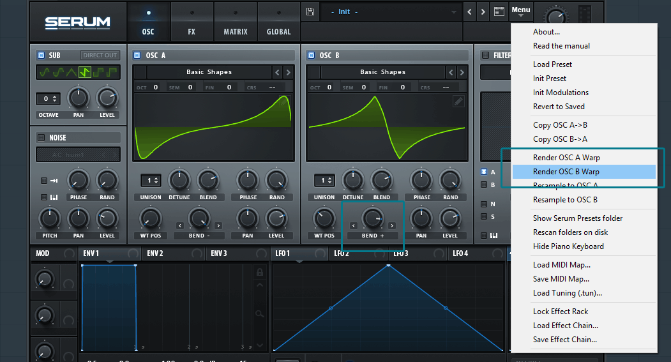Adjust the OSC B BEND + warp knob
This screenshot has height=362, width=671.
pos(373,218)
